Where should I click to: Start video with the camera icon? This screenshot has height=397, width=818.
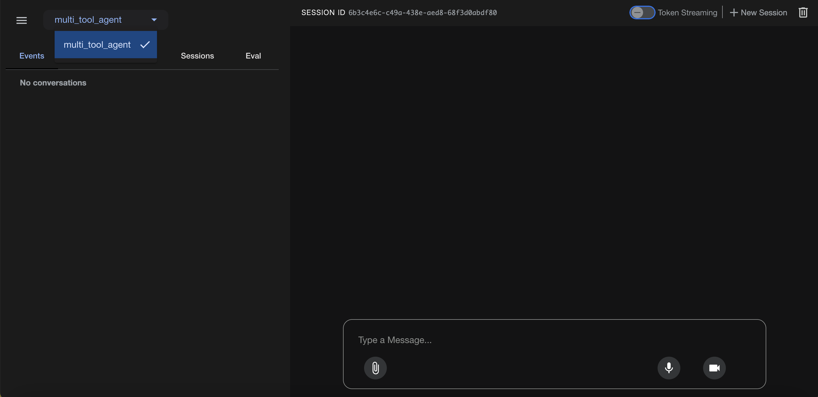click(x=714, y=368)
